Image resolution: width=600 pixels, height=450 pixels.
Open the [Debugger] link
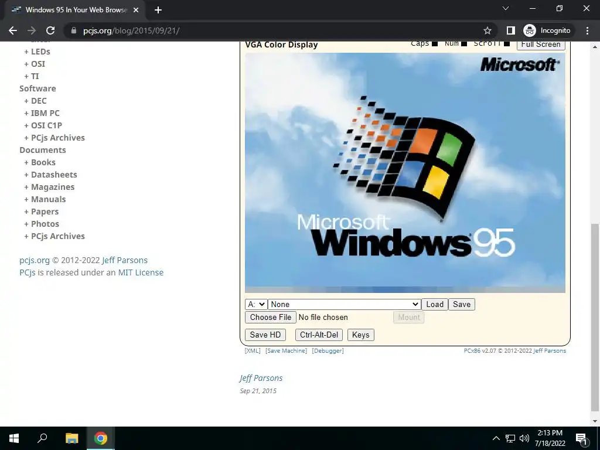coord(328,350)
